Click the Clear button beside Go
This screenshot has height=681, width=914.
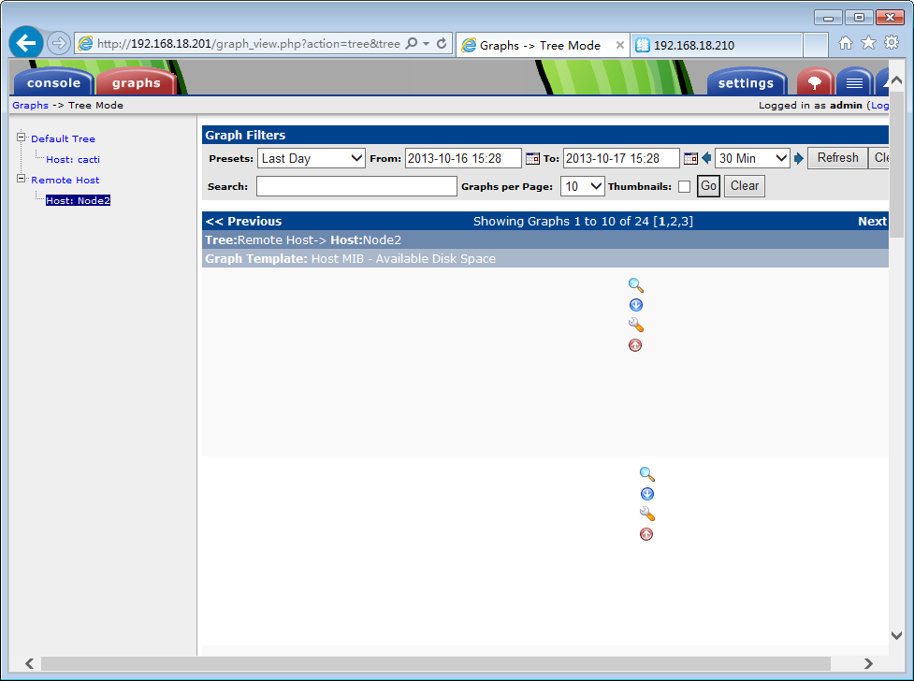tap(745, 186)
